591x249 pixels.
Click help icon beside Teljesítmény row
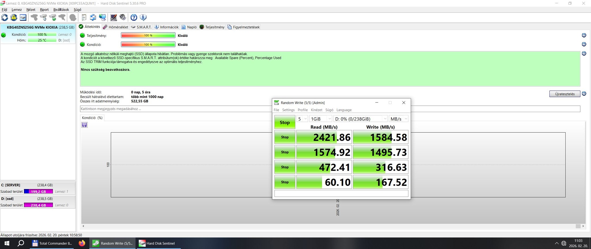[x=584, y=35]
